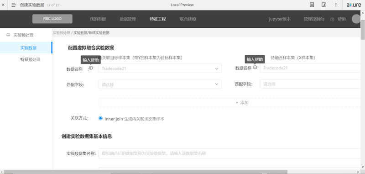Open left 匹配字段 请选择 dropdown
Viewport: 365px width, 174px height.
pos(160,84)
